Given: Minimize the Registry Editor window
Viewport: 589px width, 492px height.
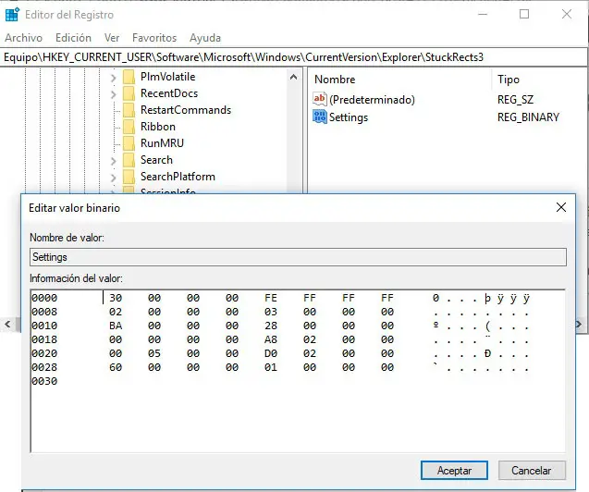Looking at the screenshot, I should click(x=483, y=14).
